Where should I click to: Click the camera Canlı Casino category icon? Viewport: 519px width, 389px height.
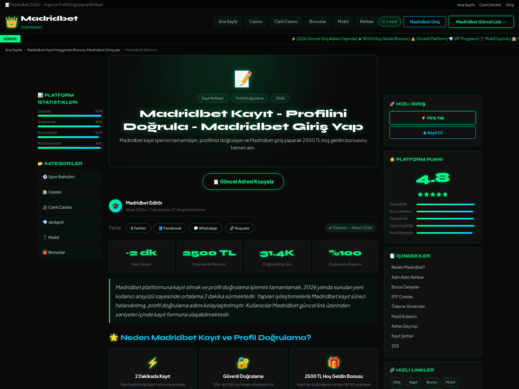coord(45,207)
